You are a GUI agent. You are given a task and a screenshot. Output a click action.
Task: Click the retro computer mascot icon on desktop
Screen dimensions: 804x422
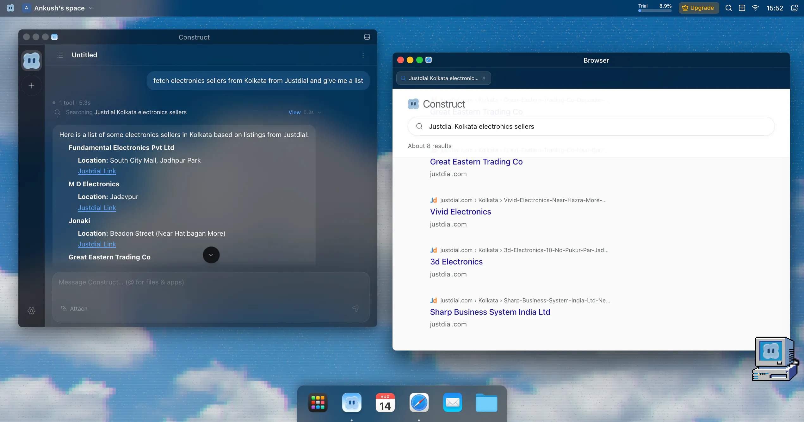click(x=775, y=359)
